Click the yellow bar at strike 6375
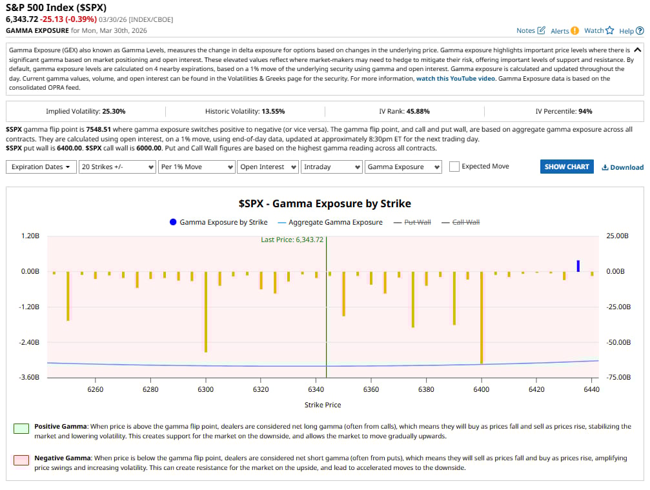 [412, 300]
